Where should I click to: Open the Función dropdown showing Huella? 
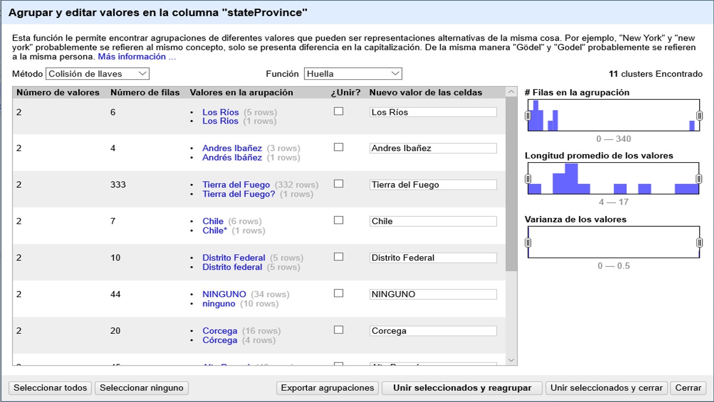tap(353, 74)
